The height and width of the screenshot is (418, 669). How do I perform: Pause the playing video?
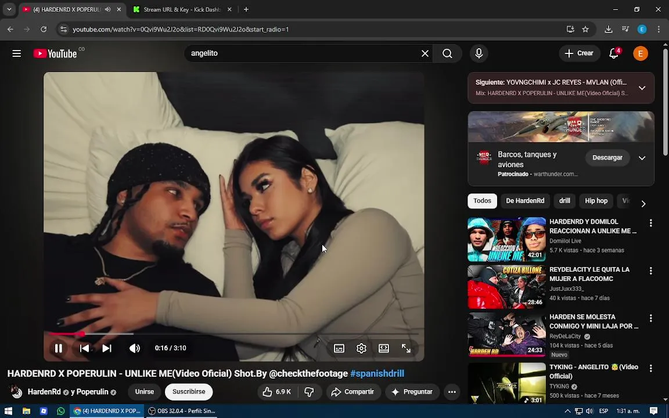pos(59,348)
